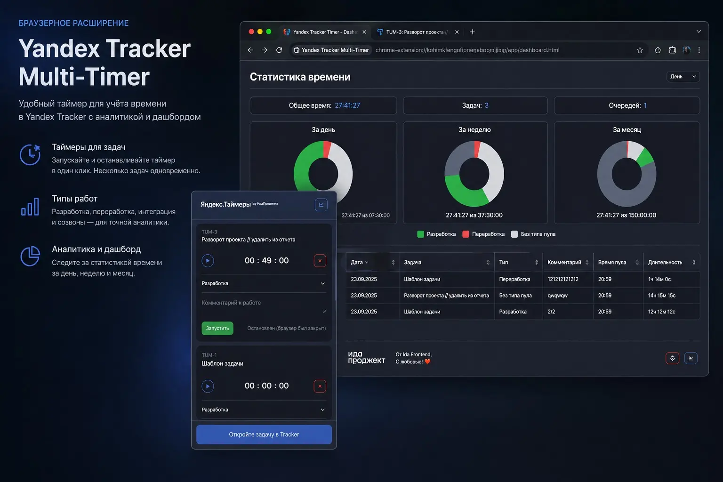Go back in browser history
723x482 pixels.
(x=250, y=50)
